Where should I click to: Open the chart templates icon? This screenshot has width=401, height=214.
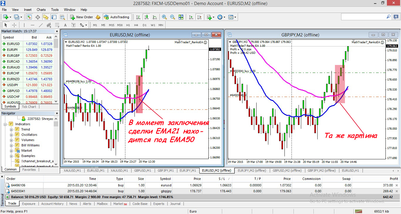tap(231, 17)
